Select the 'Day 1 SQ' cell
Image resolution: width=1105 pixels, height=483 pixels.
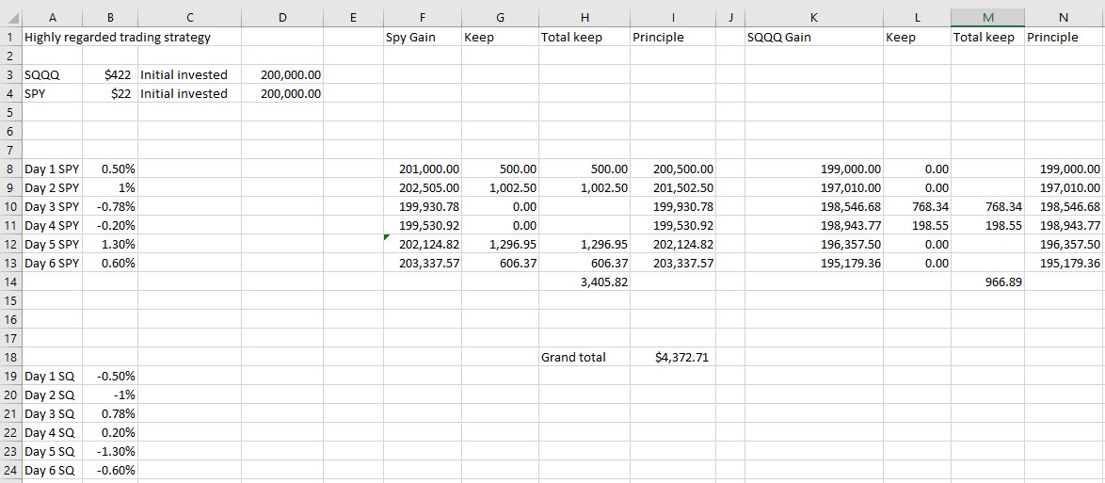[x=52, y=376]
